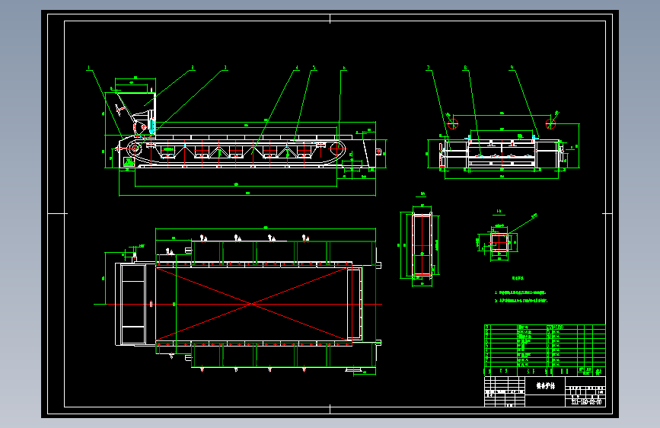The image size is (660, 428).
Task: Select callout number 9 in the end view
Action: 512,68
